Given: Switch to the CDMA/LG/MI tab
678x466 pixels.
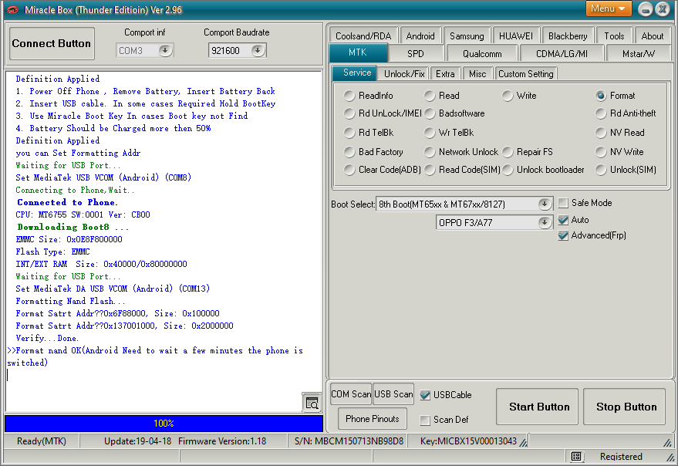Looking at the screenshot, I should [x=562, y=54].
